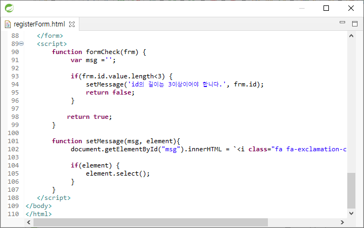Close the registerForm.html tab
The height and width of the screenshot is (228, 364).
pyautogui.click(x=72, y=24)
